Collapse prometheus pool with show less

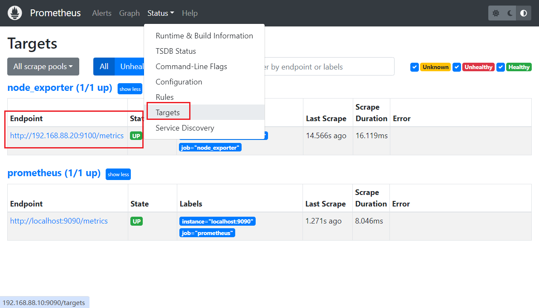[x=118, y=174]
